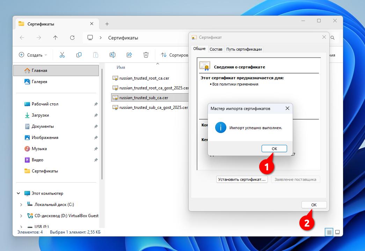Click the Share icon in Explorer toolbar
The width and height of the screenshot is (365, 251).
click(x=129, y=55)
